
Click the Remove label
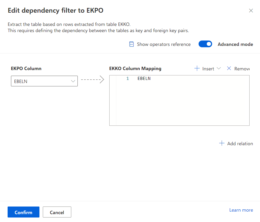pos(242,69)
